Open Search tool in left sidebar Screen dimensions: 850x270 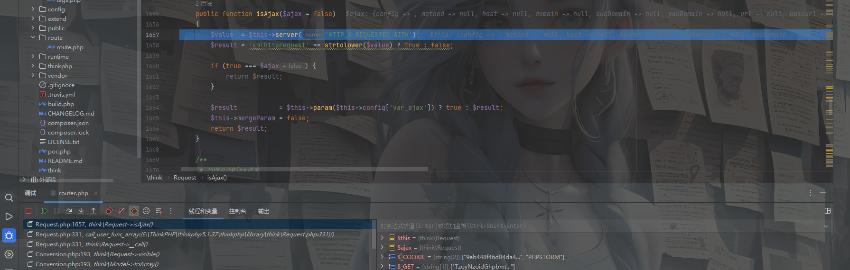point(9,198)
